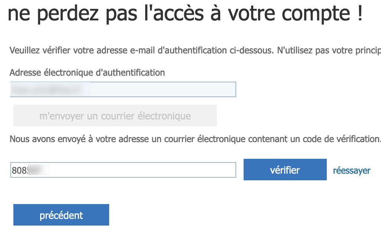Focus the verification code input field

pyautogui.click(x=123, y=170)
